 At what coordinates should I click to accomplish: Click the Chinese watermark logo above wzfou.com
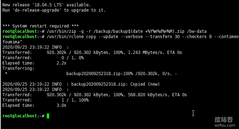224,119
